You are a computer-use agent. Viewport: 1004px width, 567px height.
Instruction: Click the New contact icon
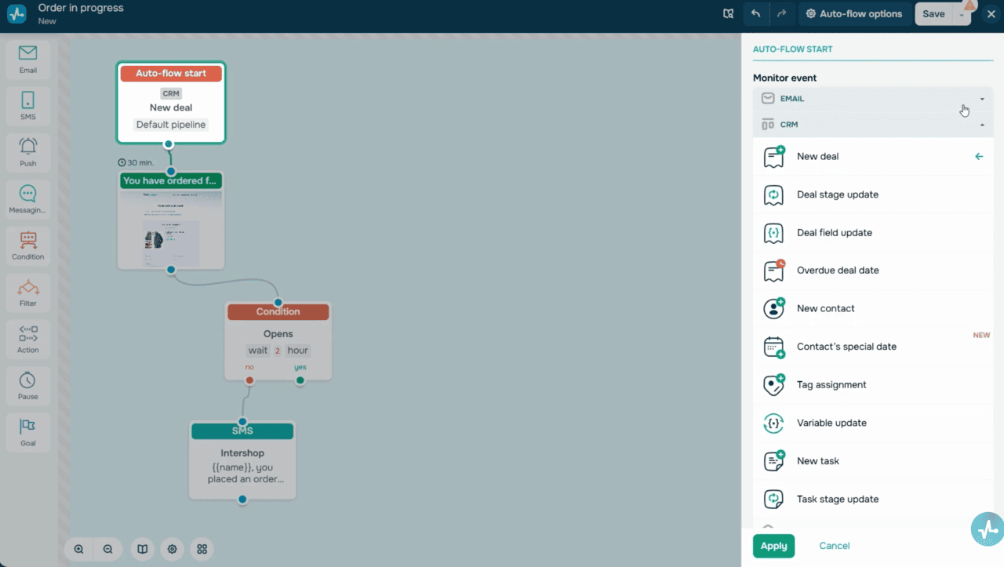tap(774, 308)
